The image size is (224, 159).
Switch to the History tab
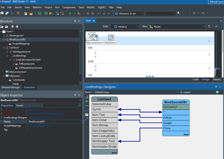click(217, 79)
